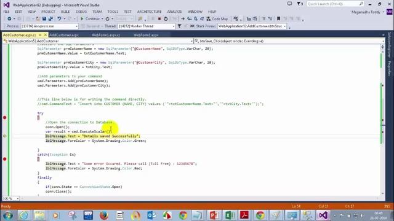The image size is (394, 221).
Task: Expand the Continue button dropdown arrow
Action: tap(102, 19)
